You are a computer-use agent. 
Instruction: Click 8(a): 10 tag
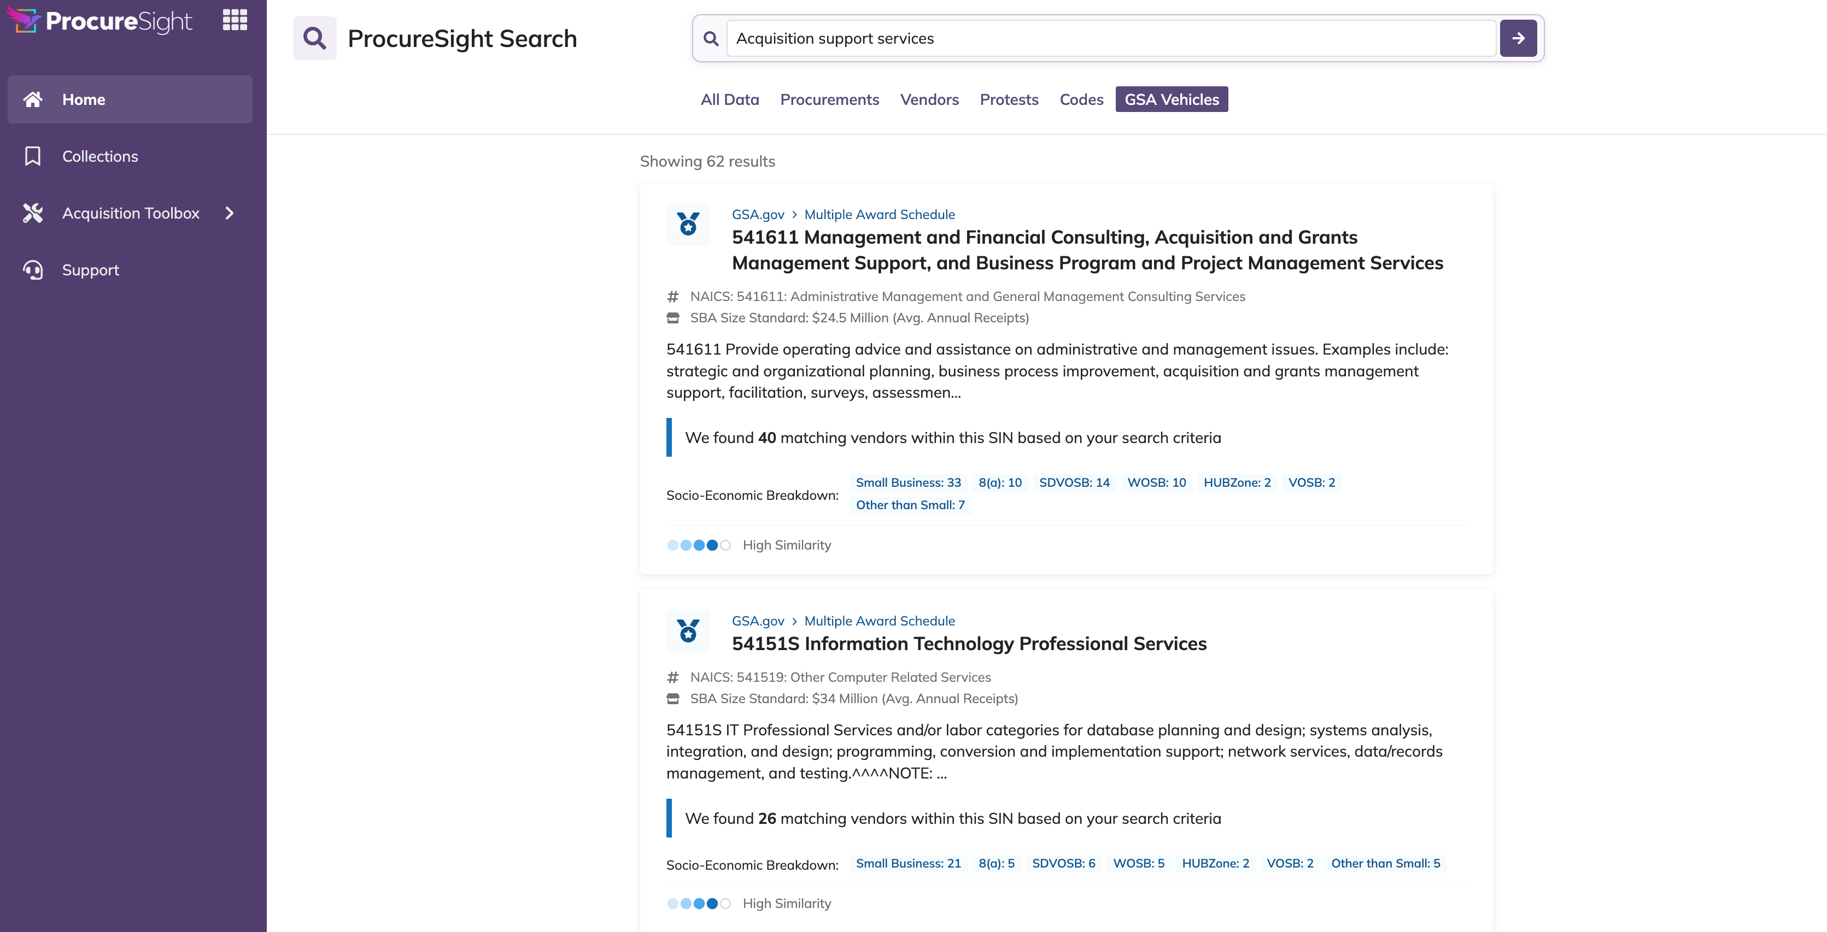pos(1000,482)
